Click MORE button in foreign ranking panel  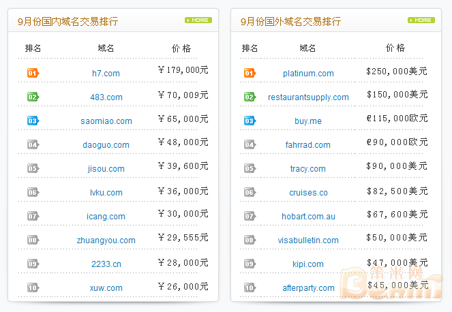coord(421,20)
